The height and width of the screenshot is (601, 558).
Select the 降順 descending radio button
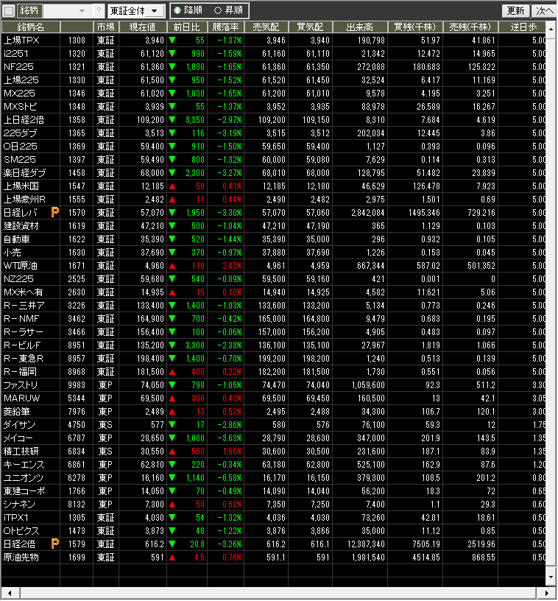tap(177, 11)
